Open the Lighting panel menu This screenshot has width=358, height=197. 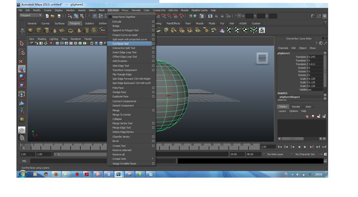coord(54,39)
